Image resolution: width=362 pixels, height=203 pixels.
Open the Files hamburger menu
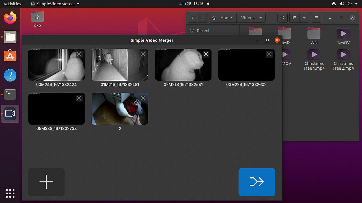click(x=316, y=18)
